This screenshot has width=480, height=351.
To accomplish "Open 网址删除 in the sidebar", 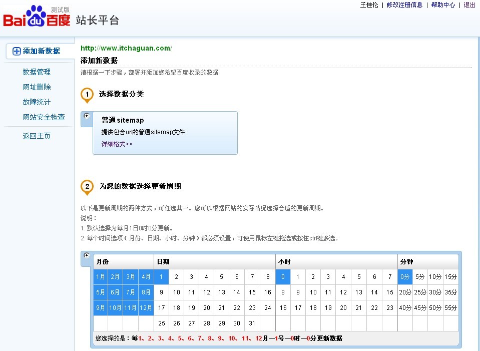I will [x=37, y=87].
